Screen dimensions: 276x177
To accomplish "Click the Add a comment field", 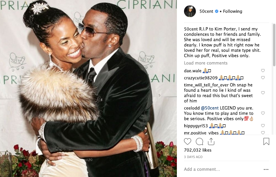I will pos(222,169).
